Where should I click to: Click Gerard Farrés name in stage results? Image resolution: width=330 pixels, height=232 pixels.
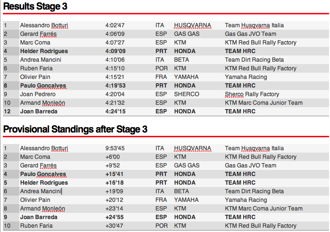(38, 34)
